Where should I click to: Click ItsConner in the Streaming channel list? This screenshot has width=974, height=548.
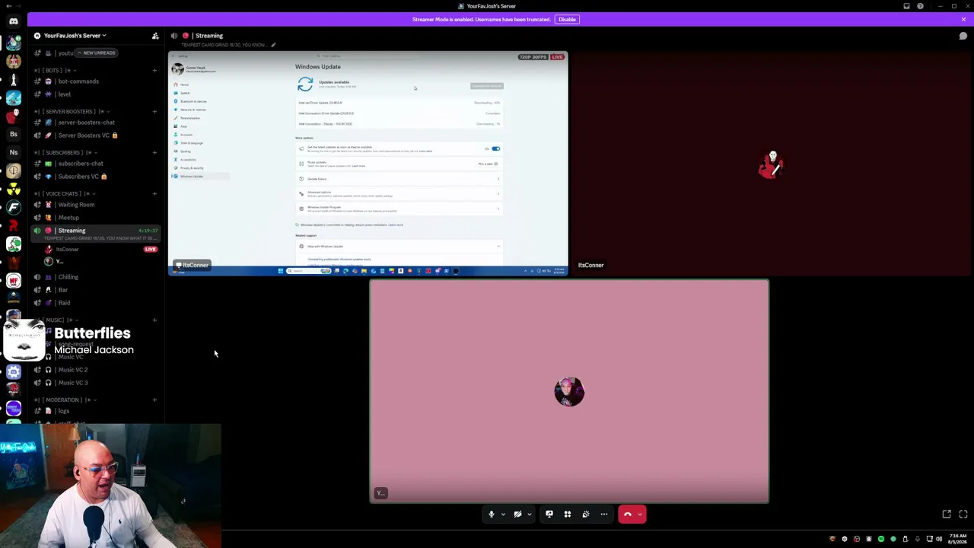(x=67, y=250)
